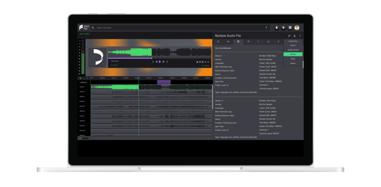This screenshot has height=187, width=381.
Task: Select the AUDIO 5 track label
Action: (82, 106)
